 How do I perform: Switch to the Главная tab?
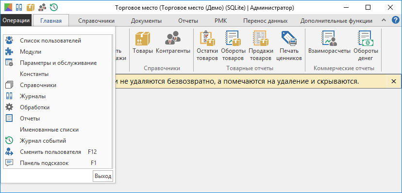coord(51,21)
